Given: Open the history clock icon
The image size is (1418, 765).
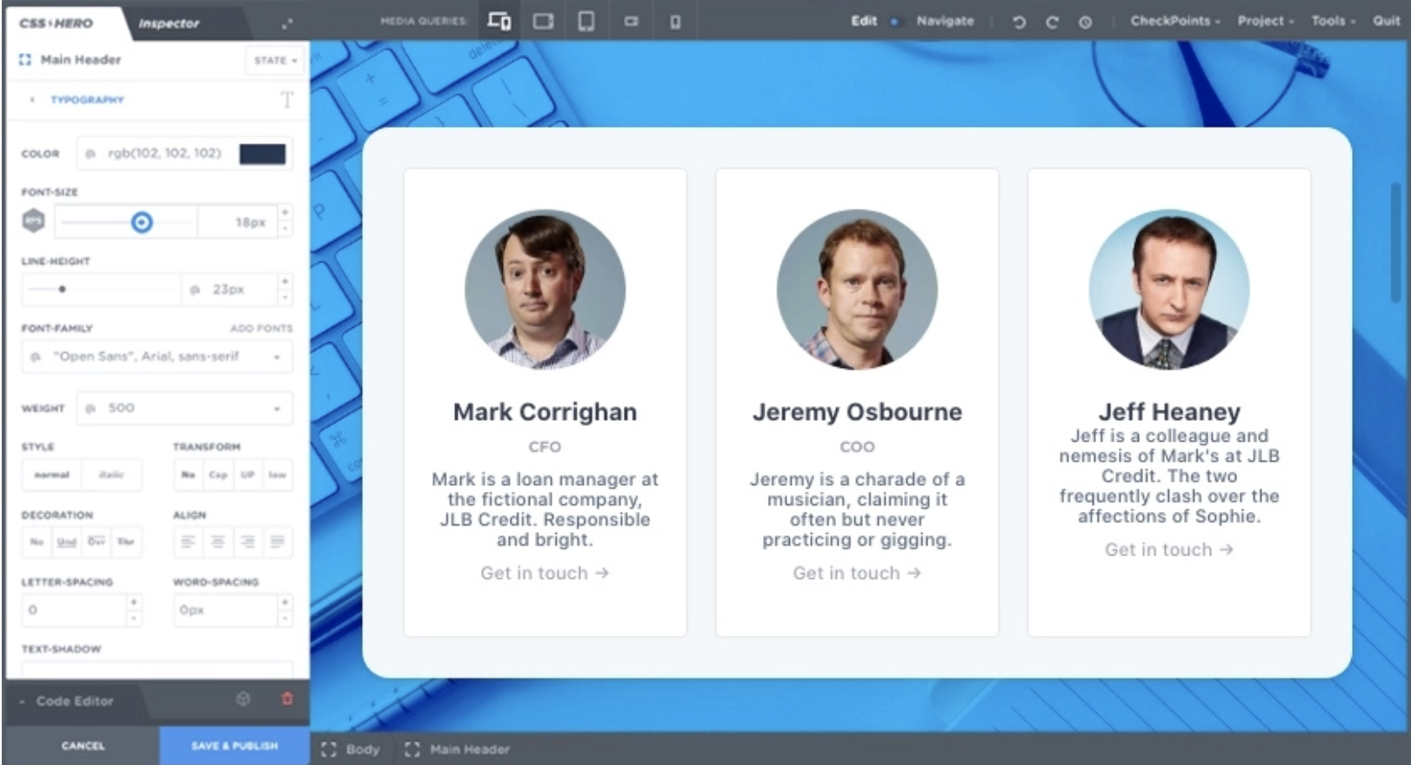Looking at the screenshot, I should coord(1085,22).
